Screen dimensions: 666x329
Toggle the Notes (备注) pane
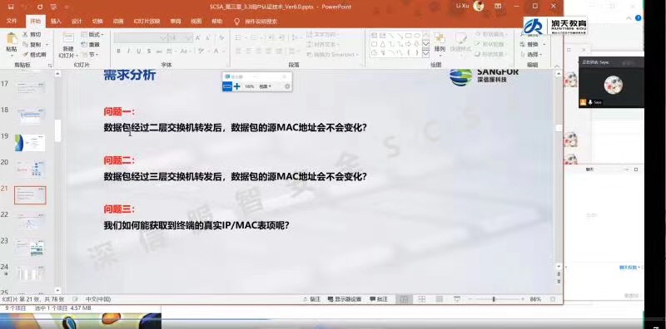[311, 299]
